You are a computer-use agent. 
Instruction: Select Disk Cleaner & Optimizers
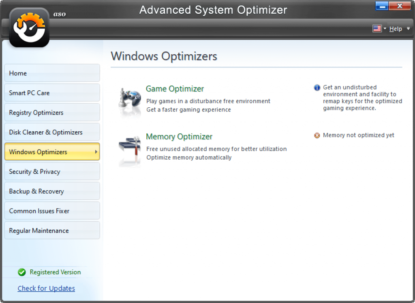[x=52, y=132]
